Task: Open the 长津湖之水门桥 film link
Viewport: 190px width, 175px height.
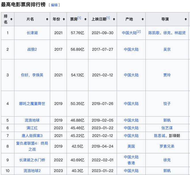Action: [32, 160]
